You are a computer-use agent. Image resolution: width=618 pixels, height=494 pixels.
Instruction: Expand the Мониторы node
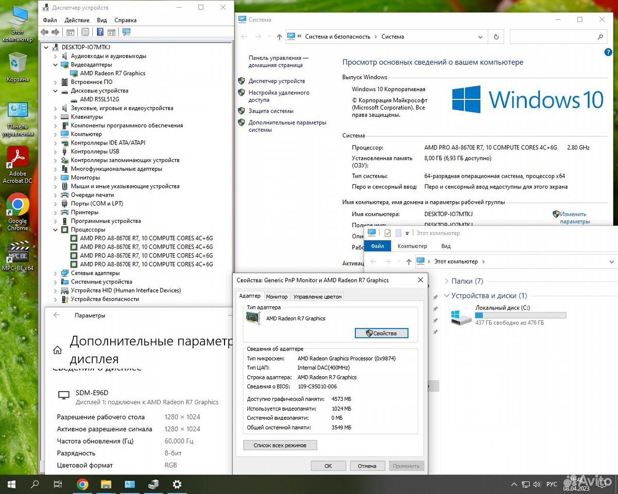(56, 178)
